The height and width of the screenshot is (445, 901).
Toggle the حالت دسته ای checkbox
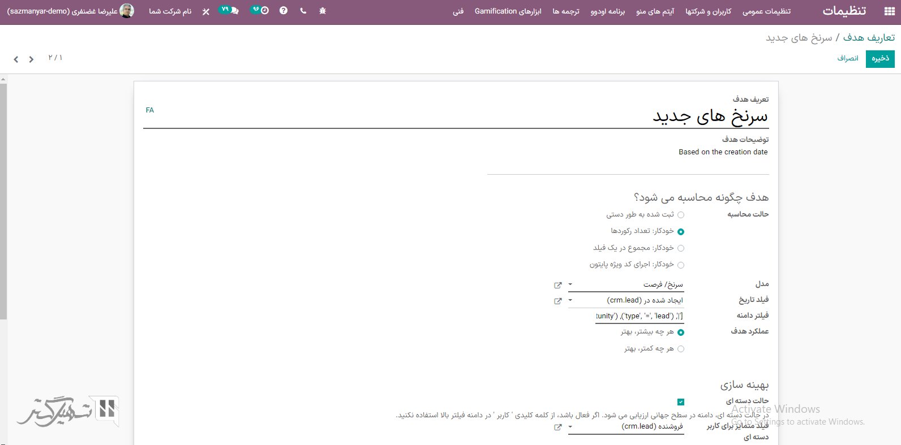coord(681,402)
